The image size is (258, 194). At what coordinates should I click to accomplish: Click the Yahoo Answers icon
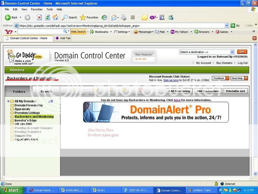pos(196,32)
